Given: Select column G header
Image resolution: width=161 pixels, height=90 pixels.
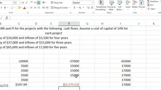Looking at the screenshot, I should (x=87, y=24).
